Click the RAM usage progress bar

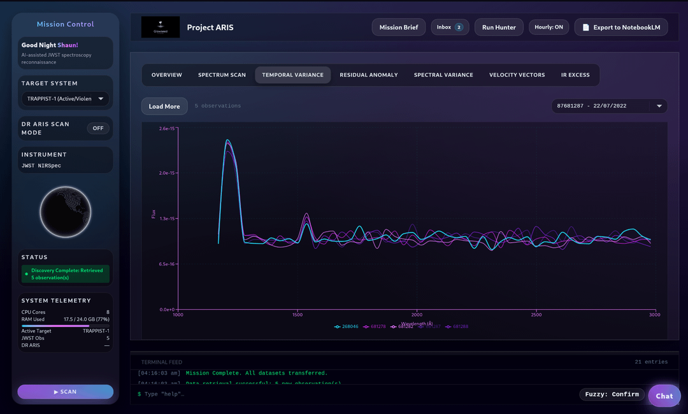coord(65,325)
